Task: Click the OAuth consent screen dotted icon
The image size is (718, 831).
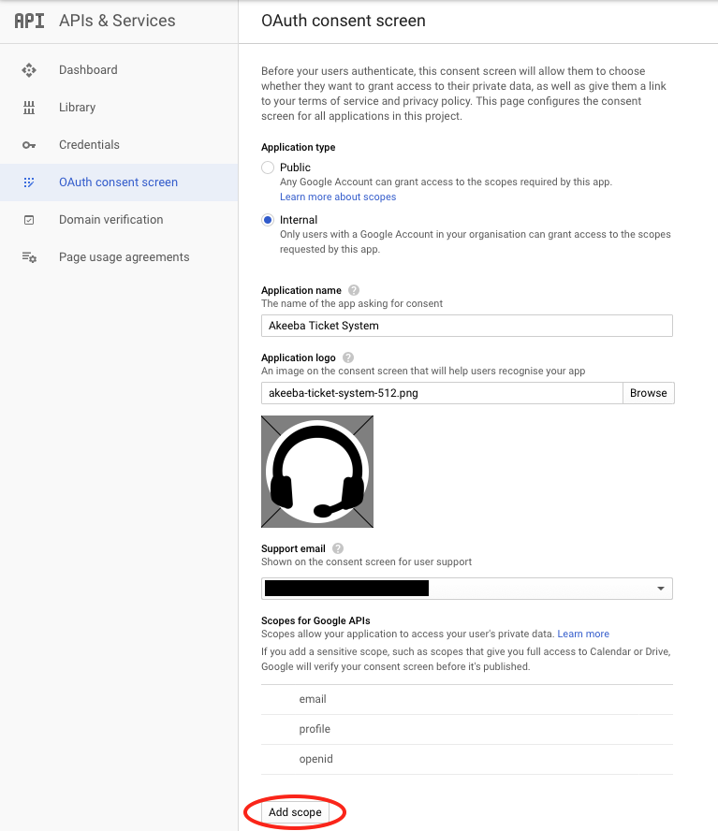Action: [x=29, y=182]
